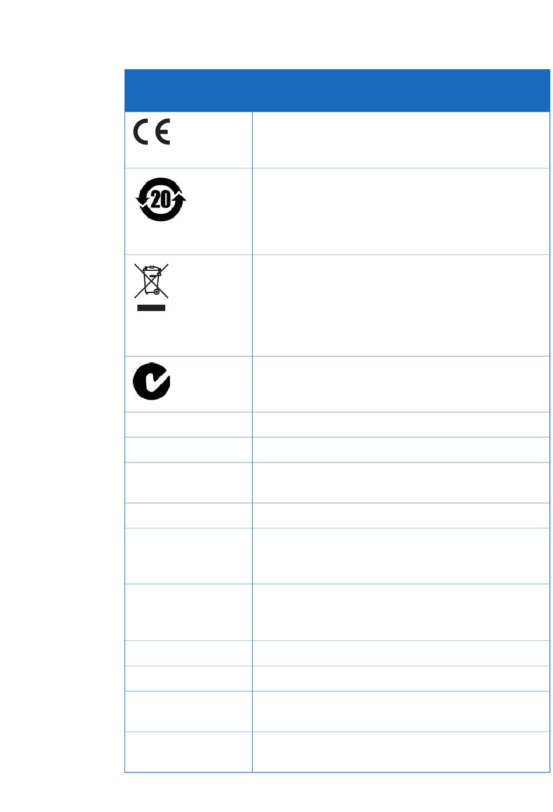Click the number 20 inside the circular arrows
Screen dimensions: 553x812
pyautogui.click(x=161, y=200)
